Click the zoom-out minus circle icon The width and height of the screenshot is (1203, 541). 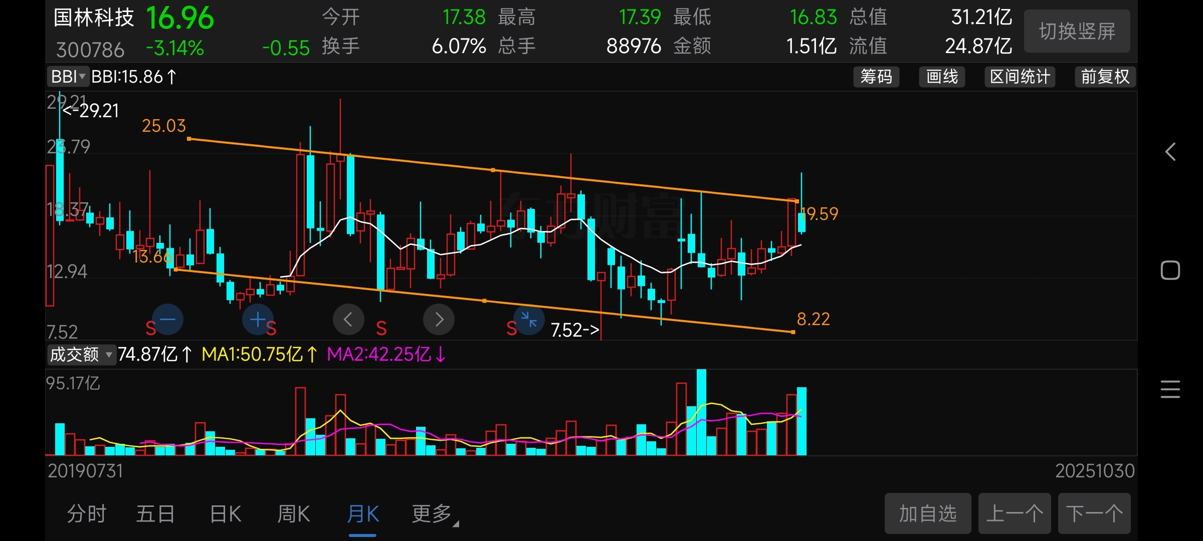(167, 320)
